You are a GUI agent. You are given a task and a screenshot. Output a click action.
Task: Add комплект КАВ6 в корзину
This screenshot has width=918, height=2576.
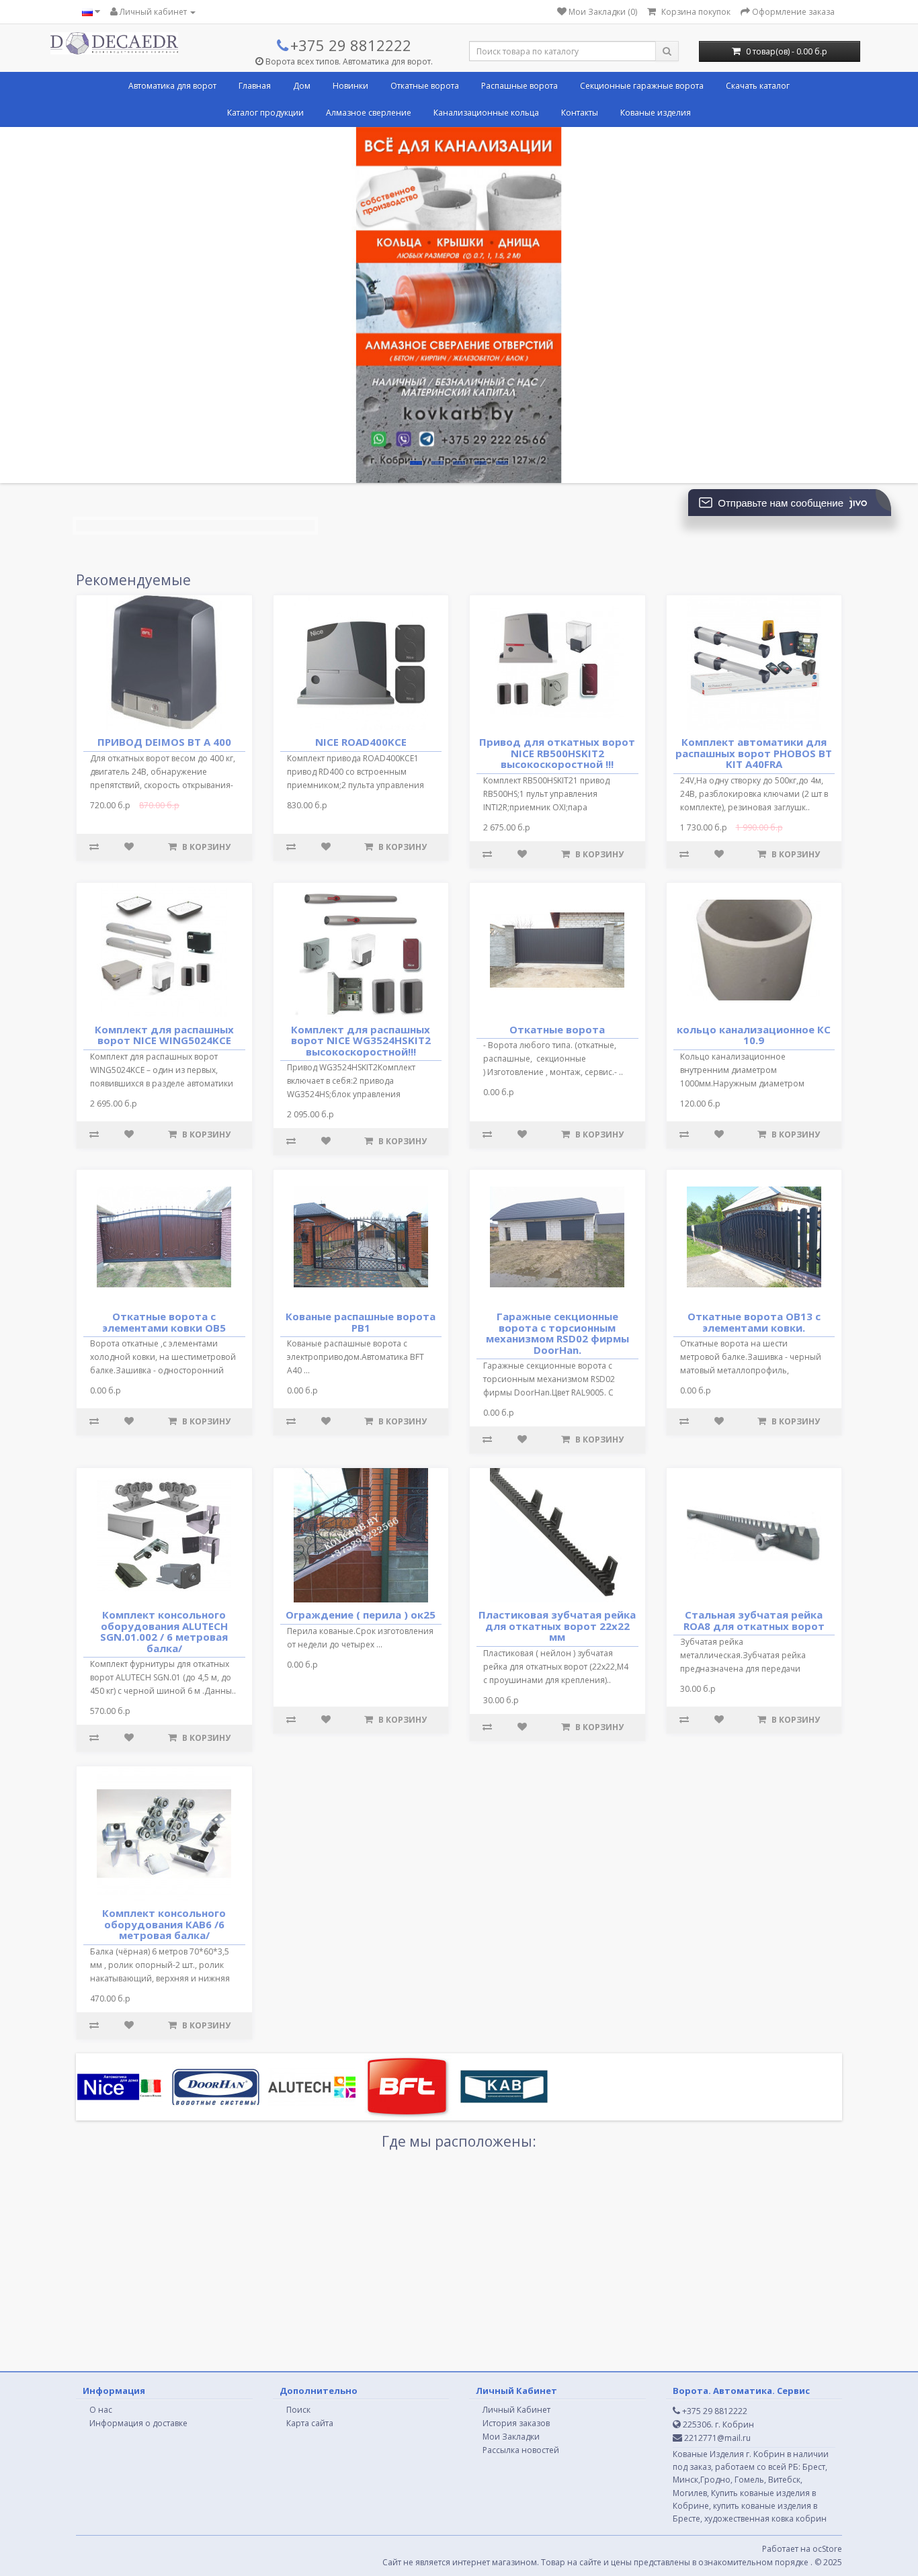click(199, 2025)
